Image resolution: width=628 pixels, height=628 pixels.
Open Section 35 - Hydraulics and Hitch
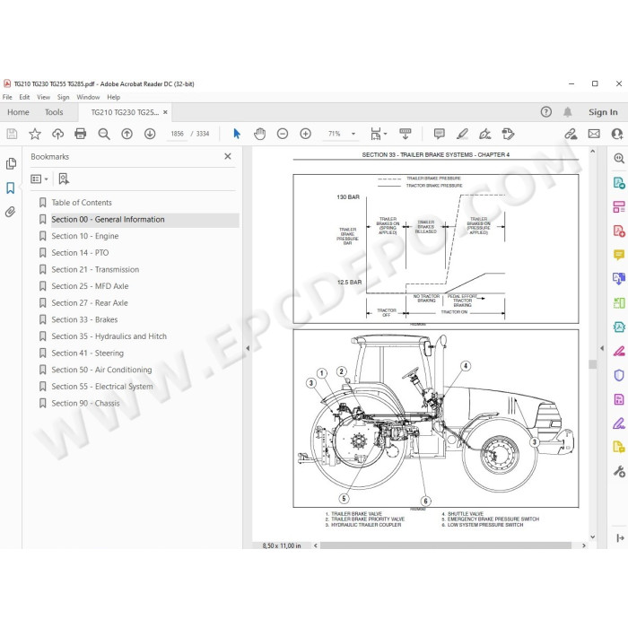pyautogui.click(x=109, y=336)
